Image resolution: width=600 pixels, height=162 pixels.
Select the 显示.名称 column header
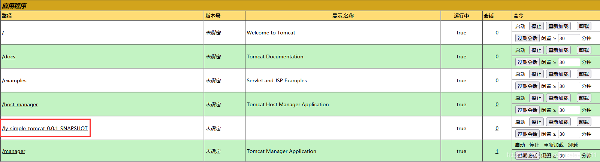[343, 16]
